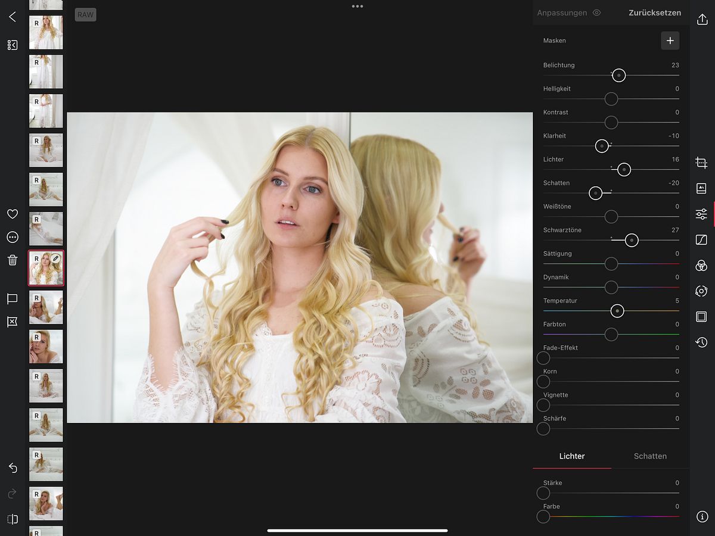Click the Klarheit value -10
The image size is (715, 536).
673,136
